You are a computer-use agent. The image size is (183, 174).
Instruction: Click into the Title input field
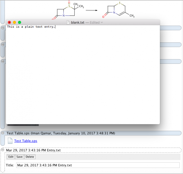tap(98, 165)
